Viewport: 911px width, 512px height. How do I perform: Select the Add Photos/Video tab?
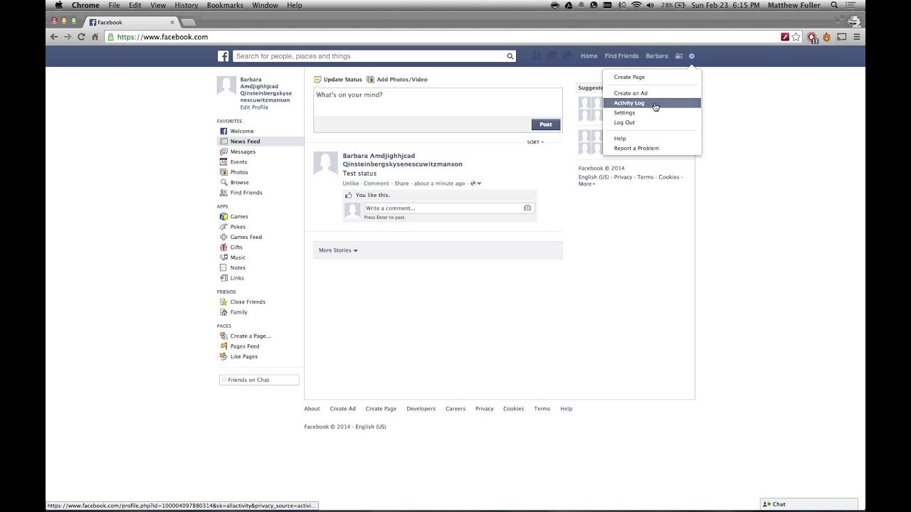tap(397, 80)
